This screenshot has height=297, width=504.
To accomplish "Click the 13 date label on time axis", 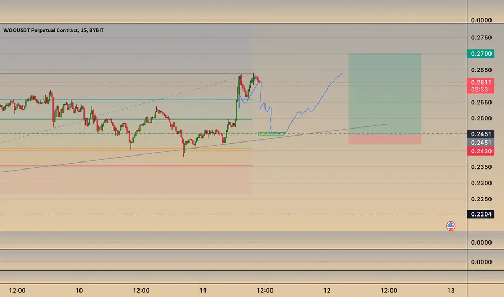I will (x=451, y=291).
